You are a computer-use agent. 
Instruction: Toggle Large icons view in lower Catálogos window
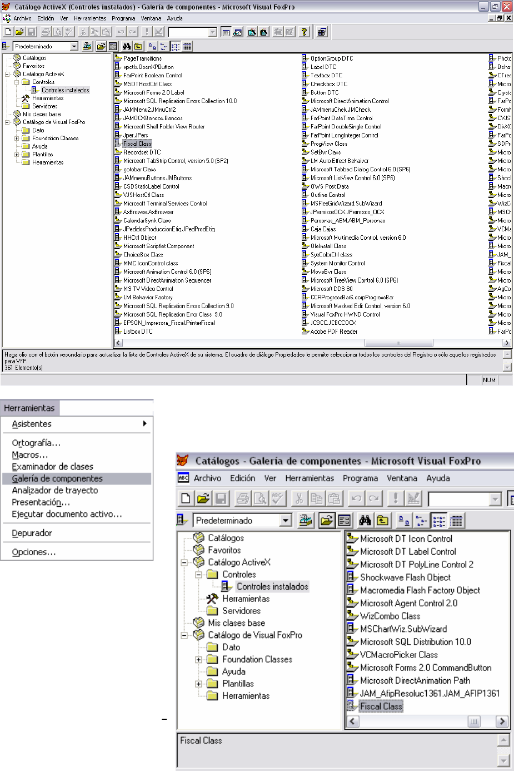click(x=404, y=521)
